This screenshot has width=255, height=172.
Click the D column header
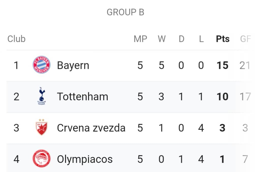tap(182, 39)
